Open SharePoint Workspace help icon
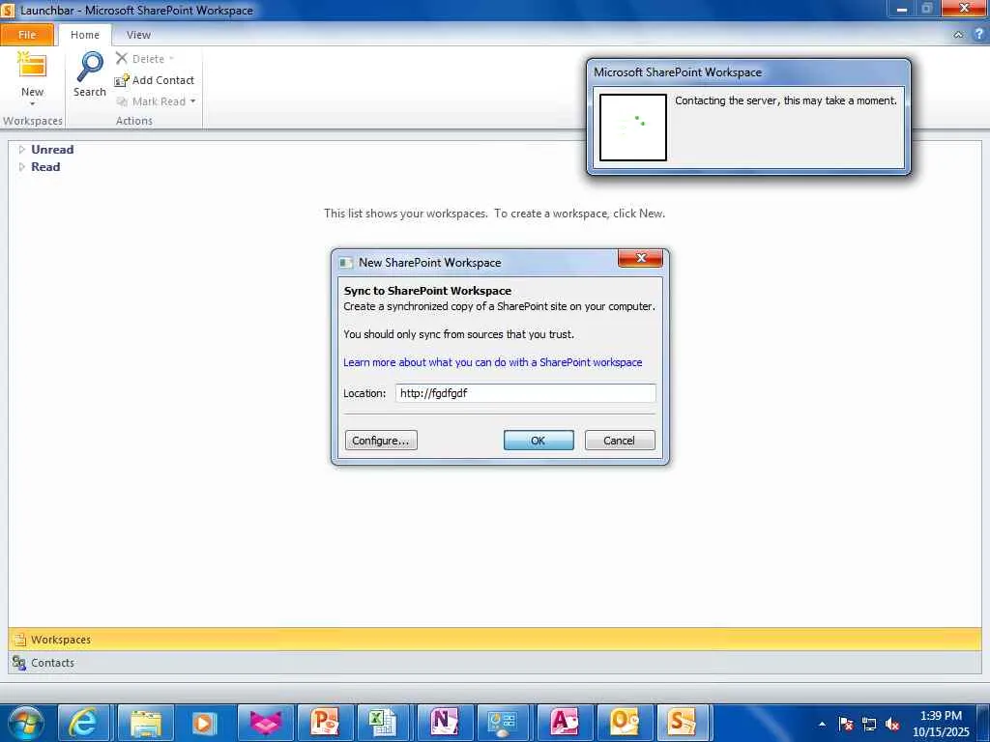This screenshot has width=990, height=742. tap(978, 35)
